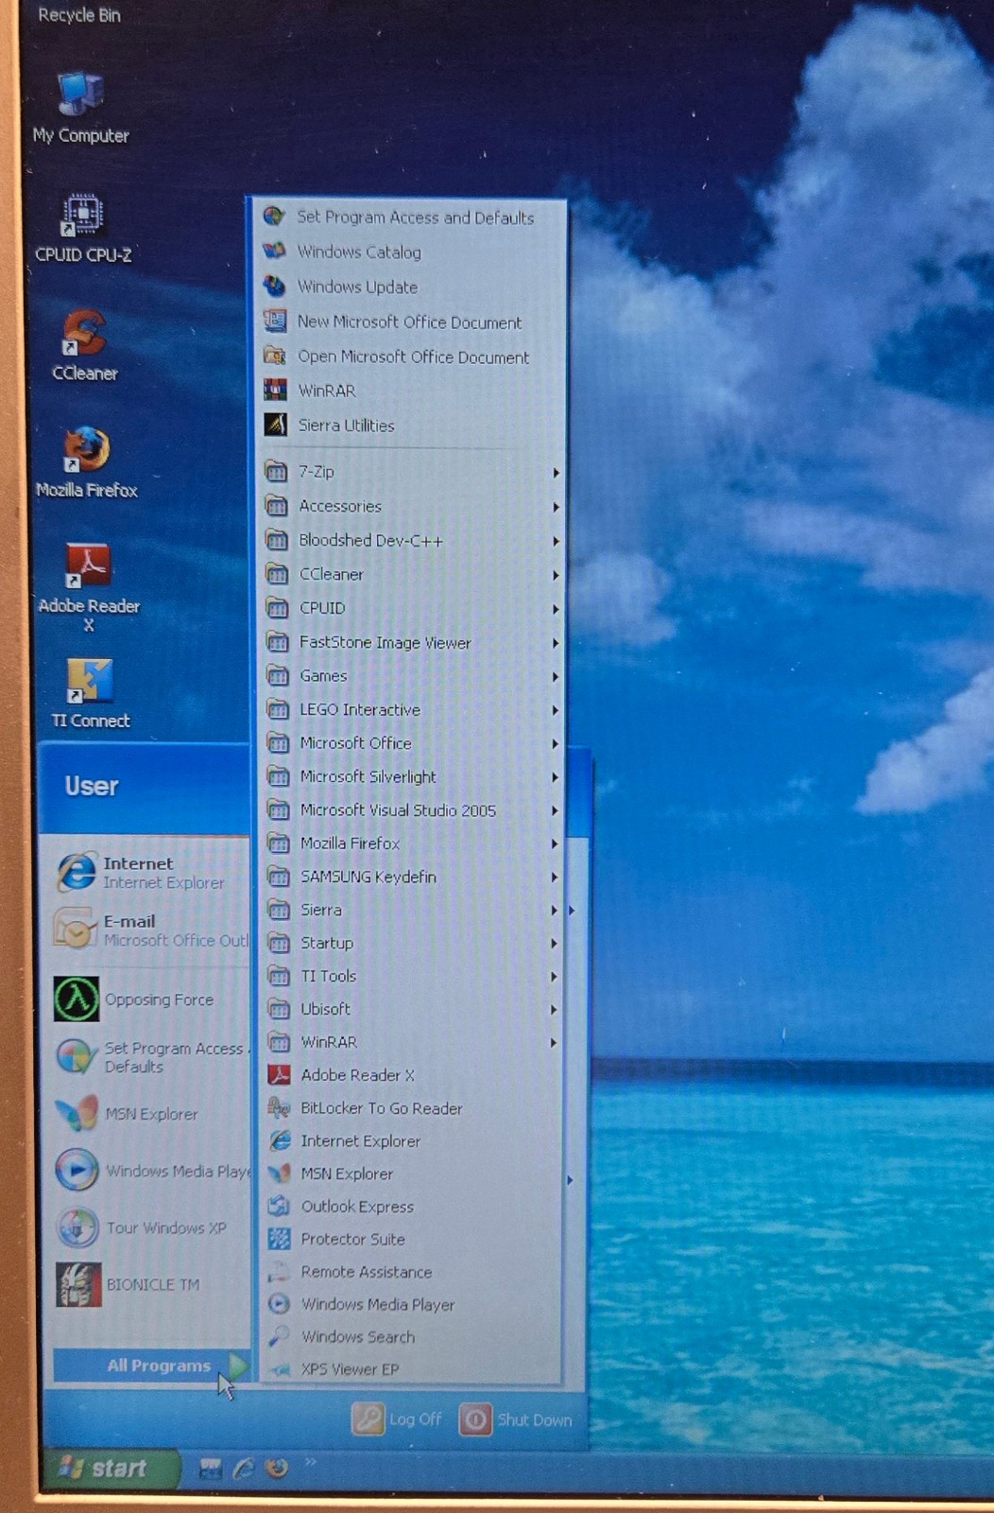This screenshot has width=994, height=1513.
Task: Open Mozilla Firefox program folder
Action: 412,843
